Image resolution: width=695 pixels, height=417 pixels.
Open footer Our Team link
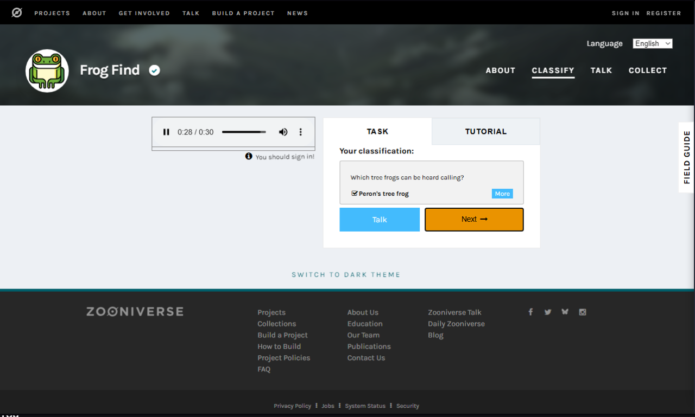[363, 335]
